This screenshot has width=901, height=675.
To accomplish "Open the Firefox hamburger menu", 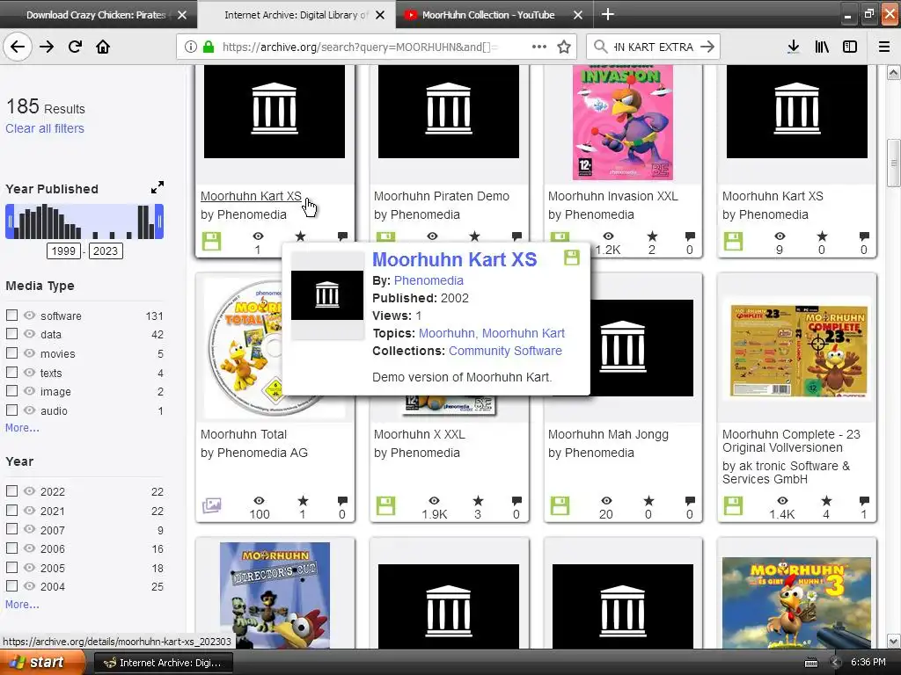I will [883, 47].
